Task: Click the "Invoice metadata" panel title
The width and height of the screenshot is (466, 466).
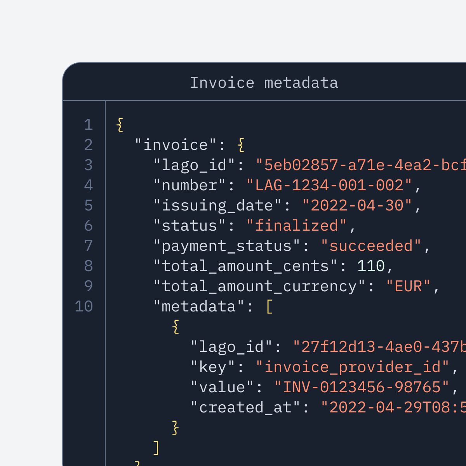Action: coord(264,83)
